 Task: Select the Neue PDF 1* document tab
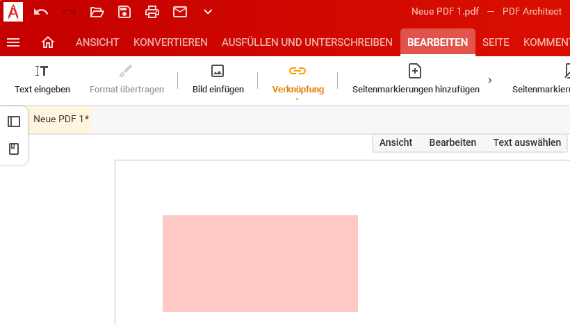[x=60, y=119]
